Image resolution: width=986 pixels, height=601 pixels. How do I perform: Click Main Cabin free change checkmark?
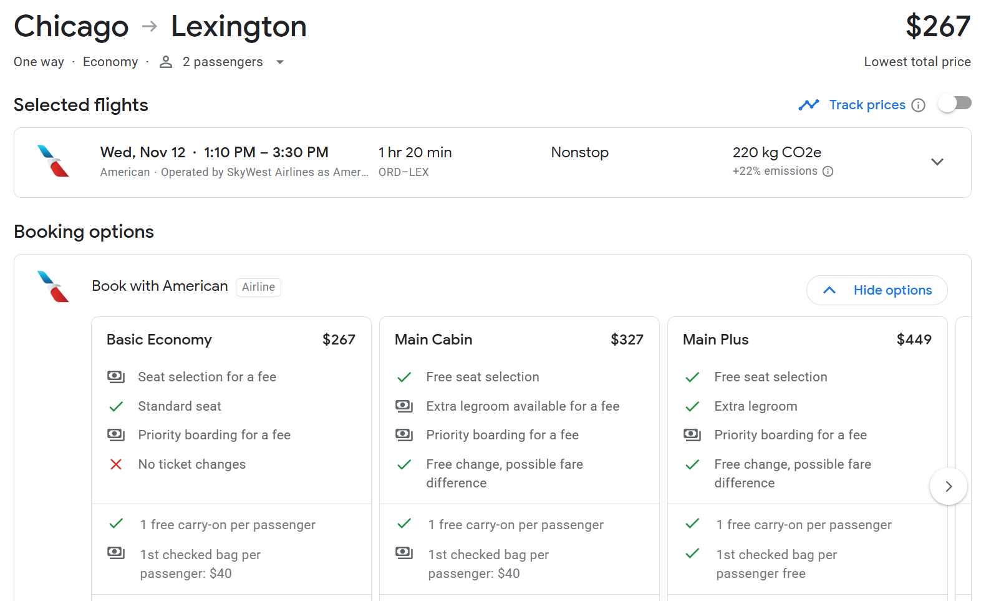pyautogui.click(x=404, y=464)
